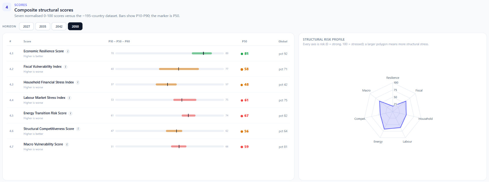Click 'pct 81' global percentile value

(283, 147)
